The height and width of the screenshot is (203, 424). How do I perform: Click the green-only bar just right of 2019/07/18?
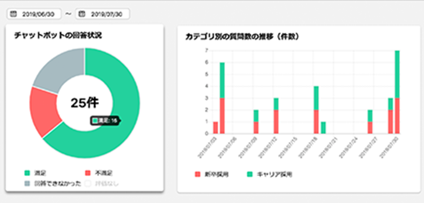323,127
